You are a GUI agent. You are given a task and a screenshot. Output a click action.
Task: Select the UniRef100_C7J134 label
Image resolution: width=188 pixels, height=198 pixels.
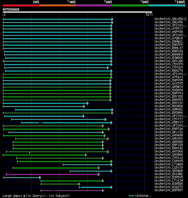[169, 181]
